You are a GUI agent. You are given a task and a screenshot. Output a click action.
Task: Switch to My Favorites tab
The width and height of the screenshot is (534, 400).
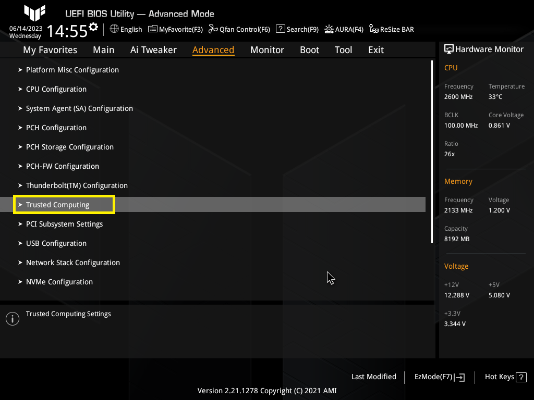coord(50,50)
